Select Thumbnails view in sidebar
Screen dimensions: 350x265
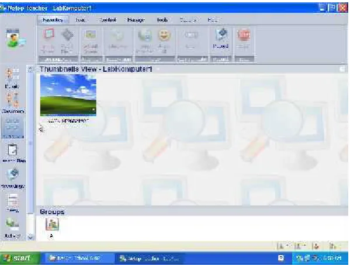tap(12, 128)
